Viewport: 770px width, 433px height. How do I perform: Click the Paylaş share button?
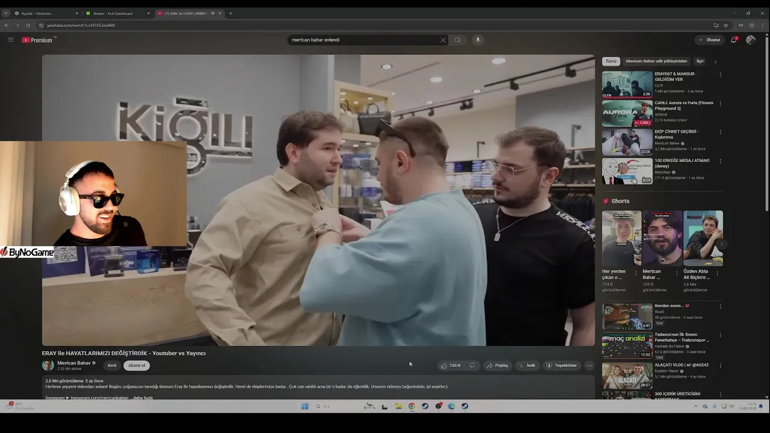point(497,365)
